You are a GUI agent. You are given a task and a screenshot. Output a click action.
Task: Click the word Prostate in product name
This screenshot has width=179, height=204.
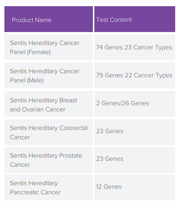point(71,155)
